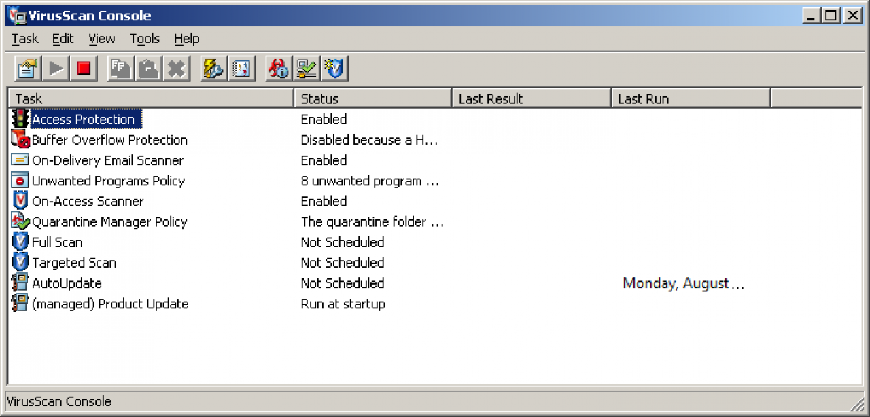Viewport: 870px width, 417px height.
Task: Click Full Scan's Not Scheduled status
Action: 343,242
